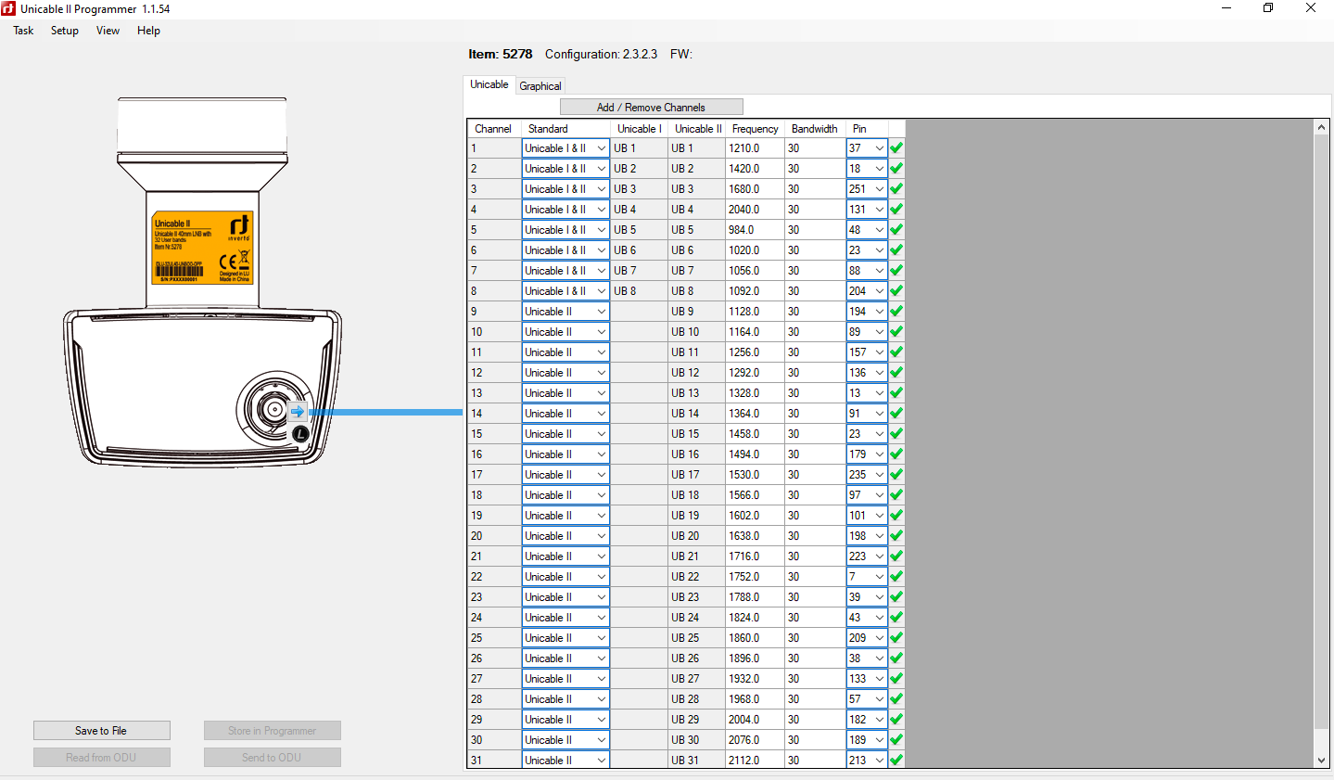Click the green checkmark for channel 1
Screen dimensions: 1334x780
(896, 148)
